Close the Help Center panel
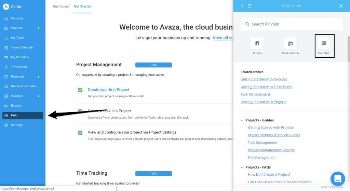This screenshot has height=191, width=350. pos(341,6)
